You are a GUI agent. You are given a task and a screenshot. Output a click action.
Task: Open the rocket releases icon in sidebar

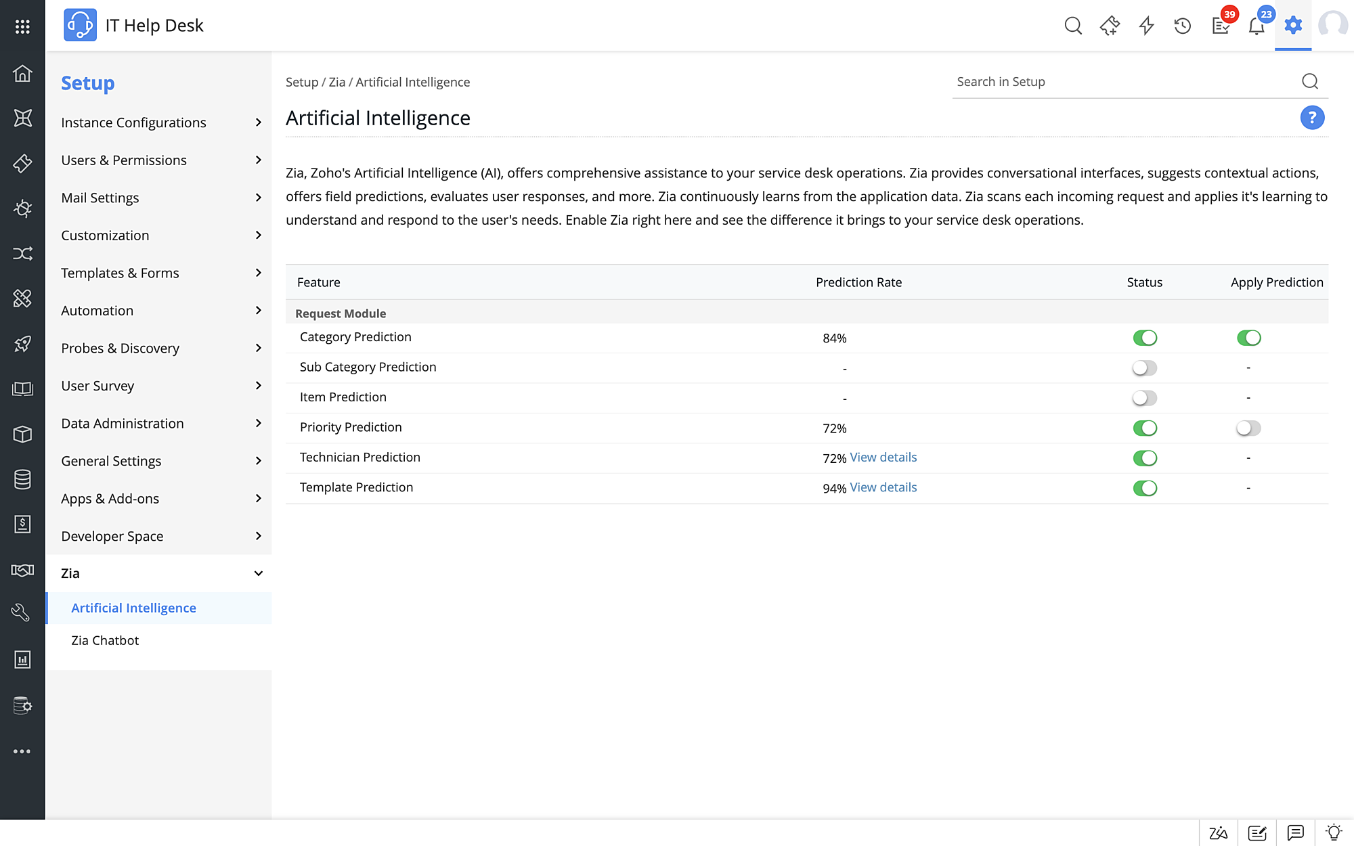click(22, 344)
